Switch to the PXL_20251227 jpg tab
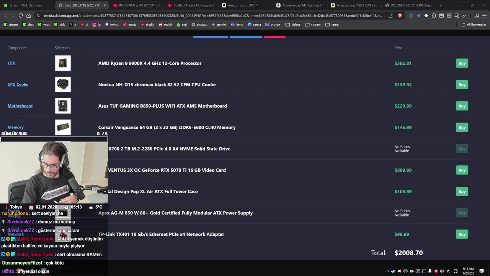The image size is (490, 276). pos(409,5)
